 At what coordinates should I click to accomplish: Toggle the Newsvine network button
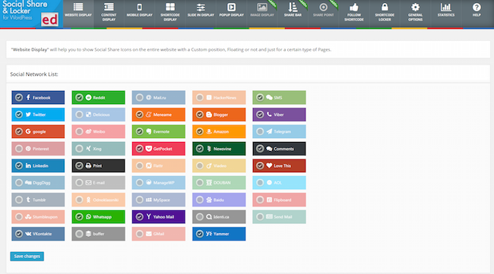(219, 149)
